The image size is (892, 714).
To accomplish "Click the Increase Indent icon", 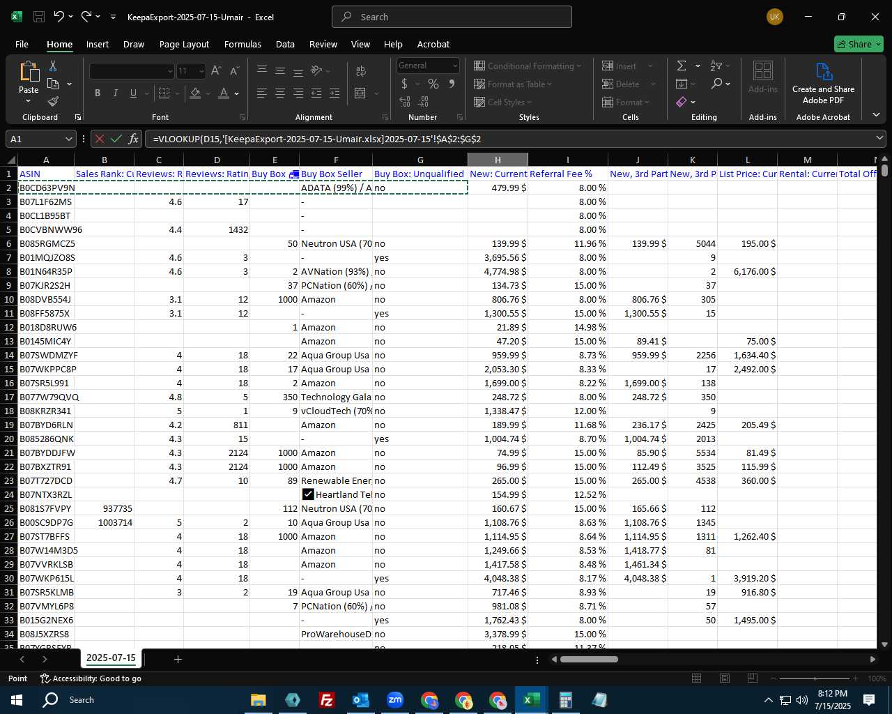I will 334,93.
